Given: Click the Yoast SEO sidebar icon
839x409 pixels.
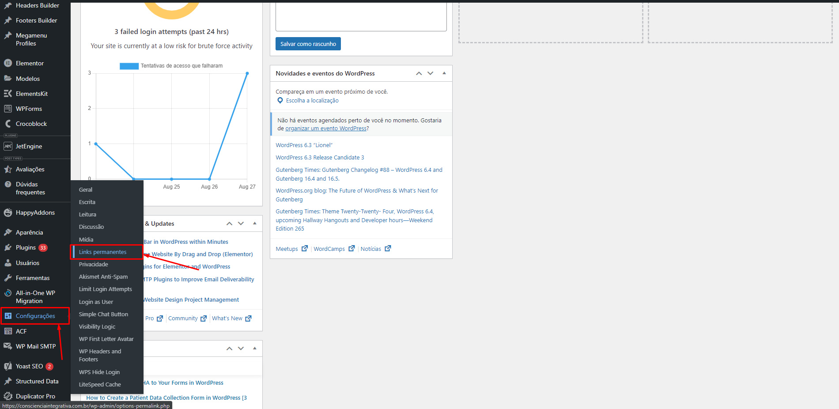Looking at the screenshot, I should pos(8,366).
